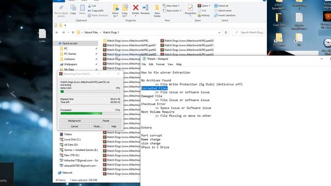
Task: Open the quick access toolbar dropdown
Action: (x=65, y=25)
